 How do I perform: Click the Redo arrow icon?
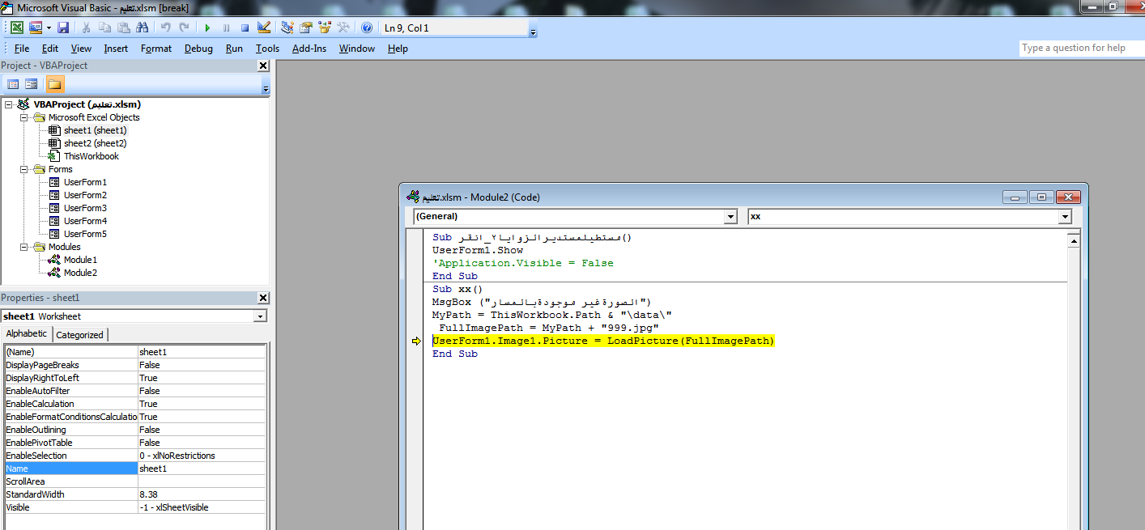pyautogui.click(x=185, y=28)
